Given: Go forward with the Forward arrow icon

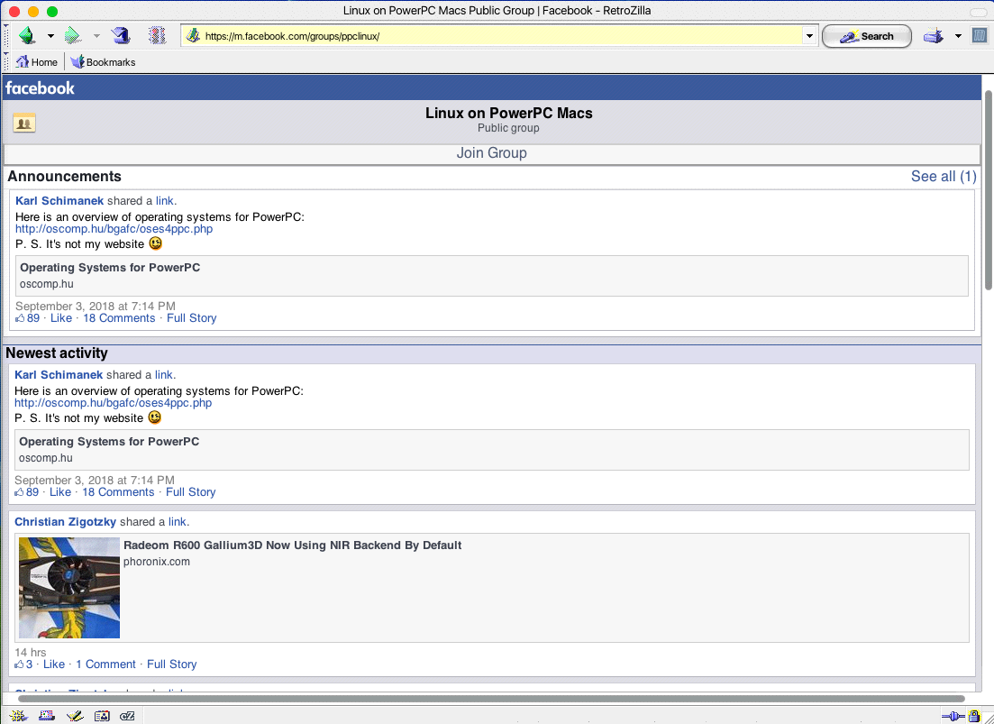Looking at the screenshot, I should point(74,35).
